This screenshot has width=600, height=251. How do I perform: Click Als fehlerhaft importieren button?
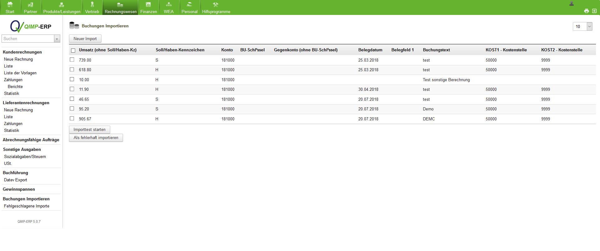96,138
